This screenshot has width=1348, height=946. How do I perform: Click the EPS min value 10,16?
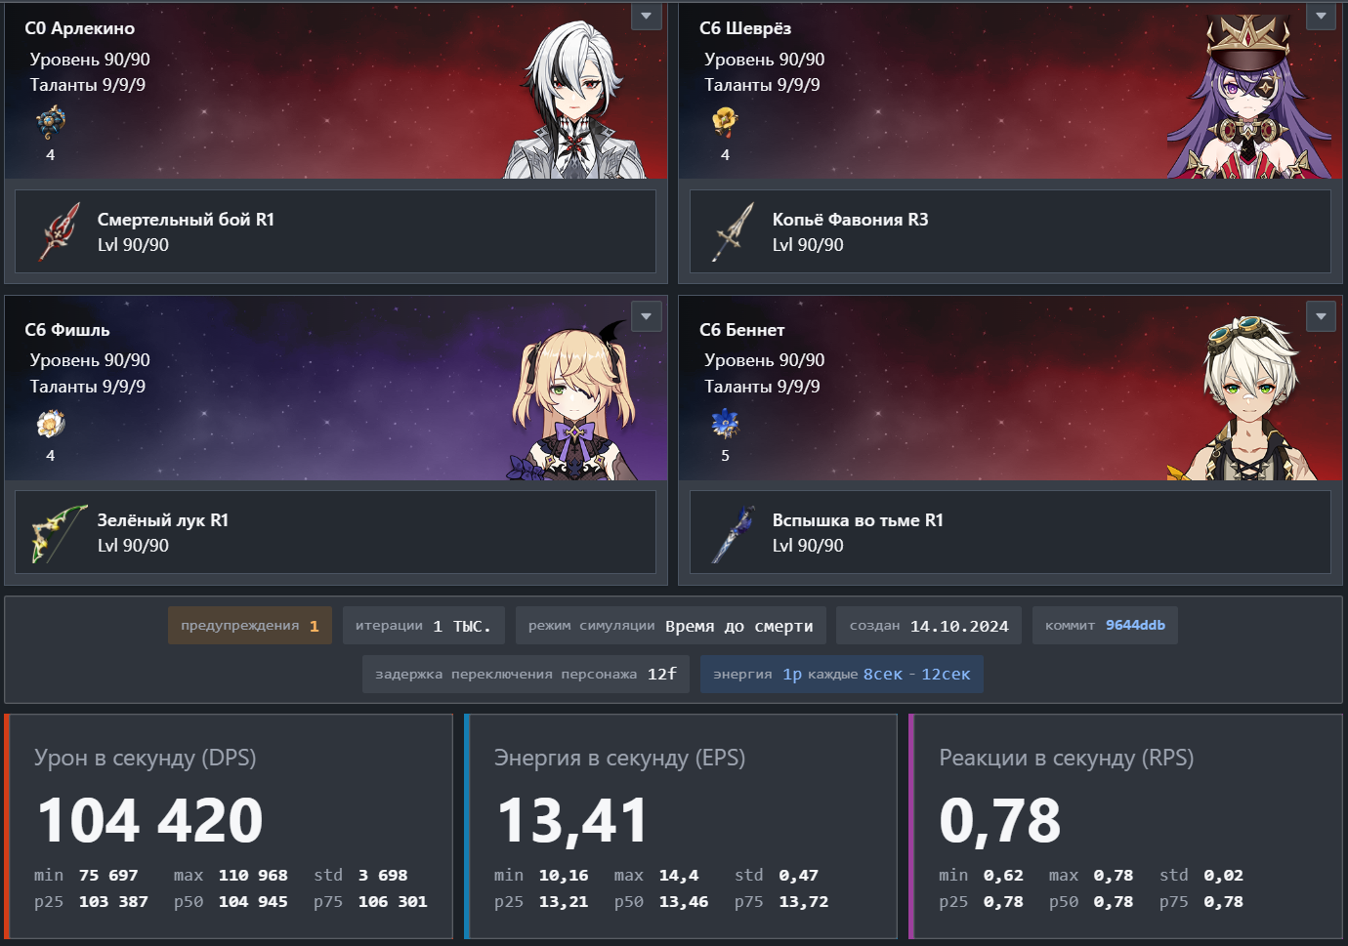click(x=564, y=876)
